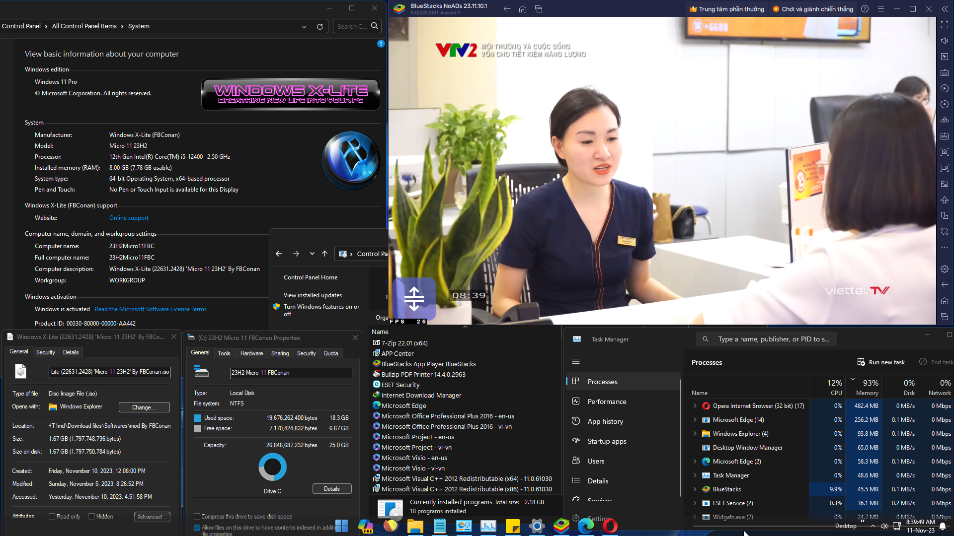Expand Opera Internet Browser process group
Screen dimensions: 954x536
695,406
